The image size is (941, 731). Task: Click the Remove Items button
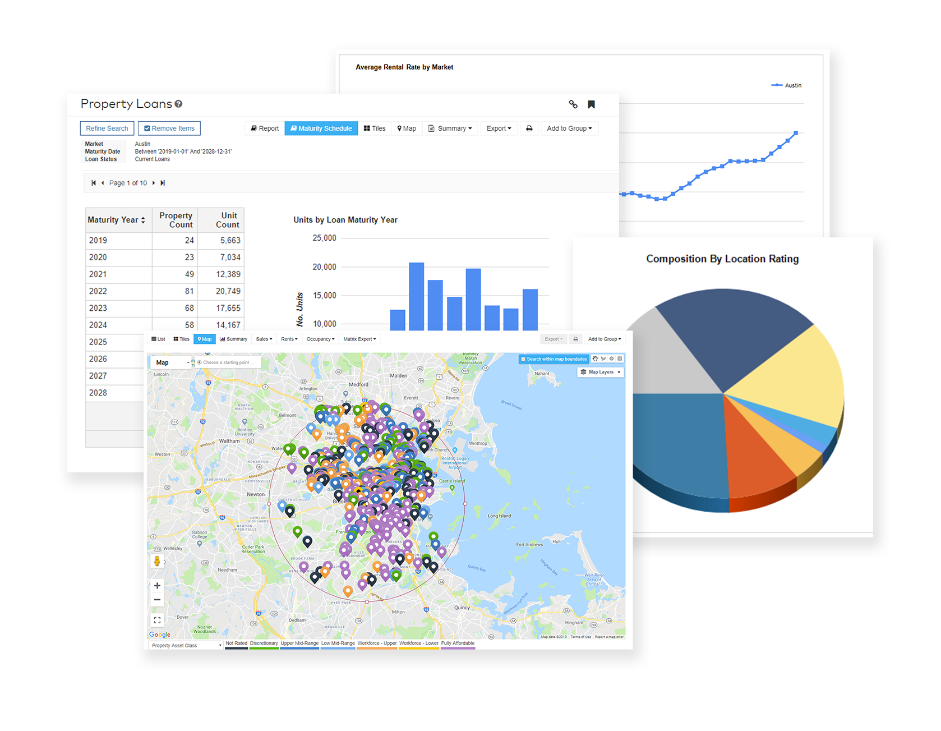(169, 128)
